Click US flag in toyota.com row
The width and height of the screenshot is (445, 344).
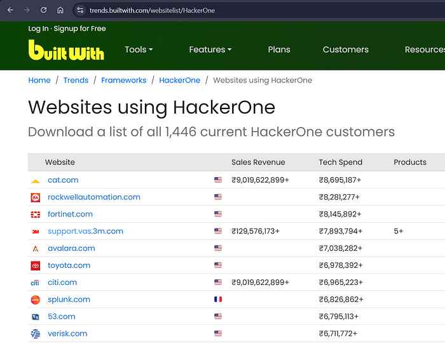point(218,265)
